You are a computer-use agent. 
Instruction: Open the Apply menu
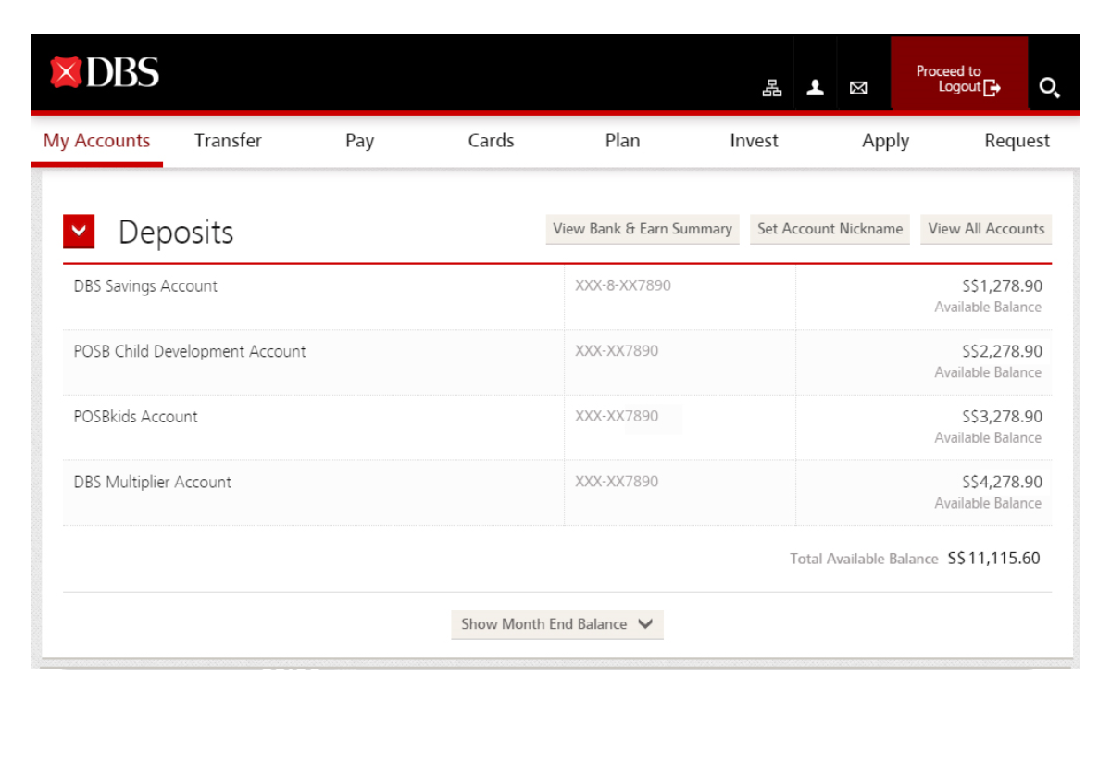[x=885, y=141]
